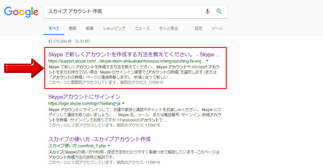This screenshot has width=323, height=168.
Task: Open the ニュース tab
Action: point(142,28)
